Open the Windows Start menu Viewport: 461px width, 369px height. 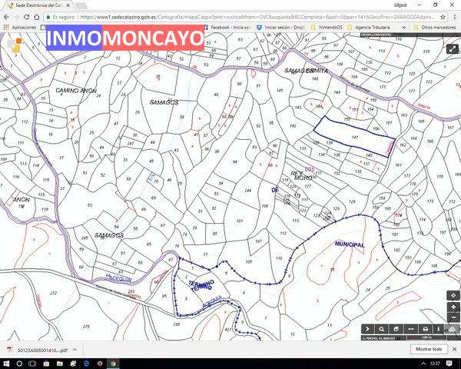[6, 364]
